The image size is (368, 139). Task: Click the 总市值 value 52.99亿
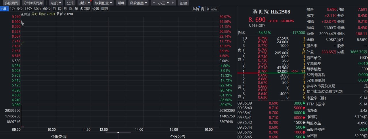[361, 135]
